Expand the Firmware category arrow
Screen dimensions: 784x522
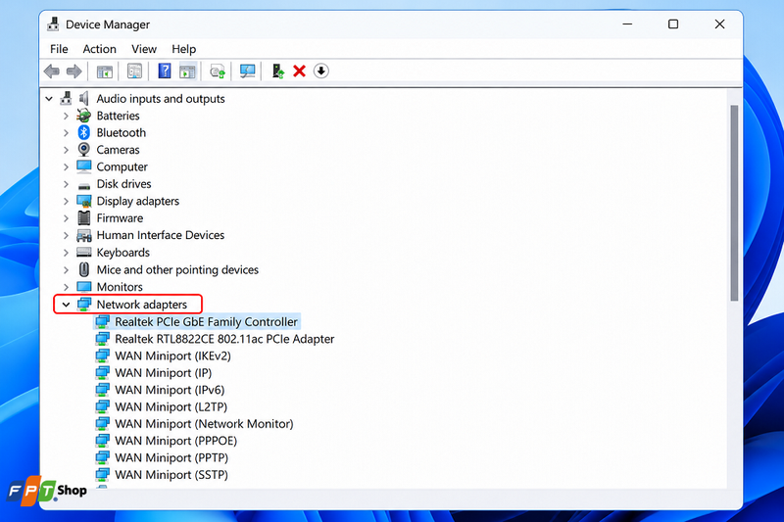coord(66,217)
